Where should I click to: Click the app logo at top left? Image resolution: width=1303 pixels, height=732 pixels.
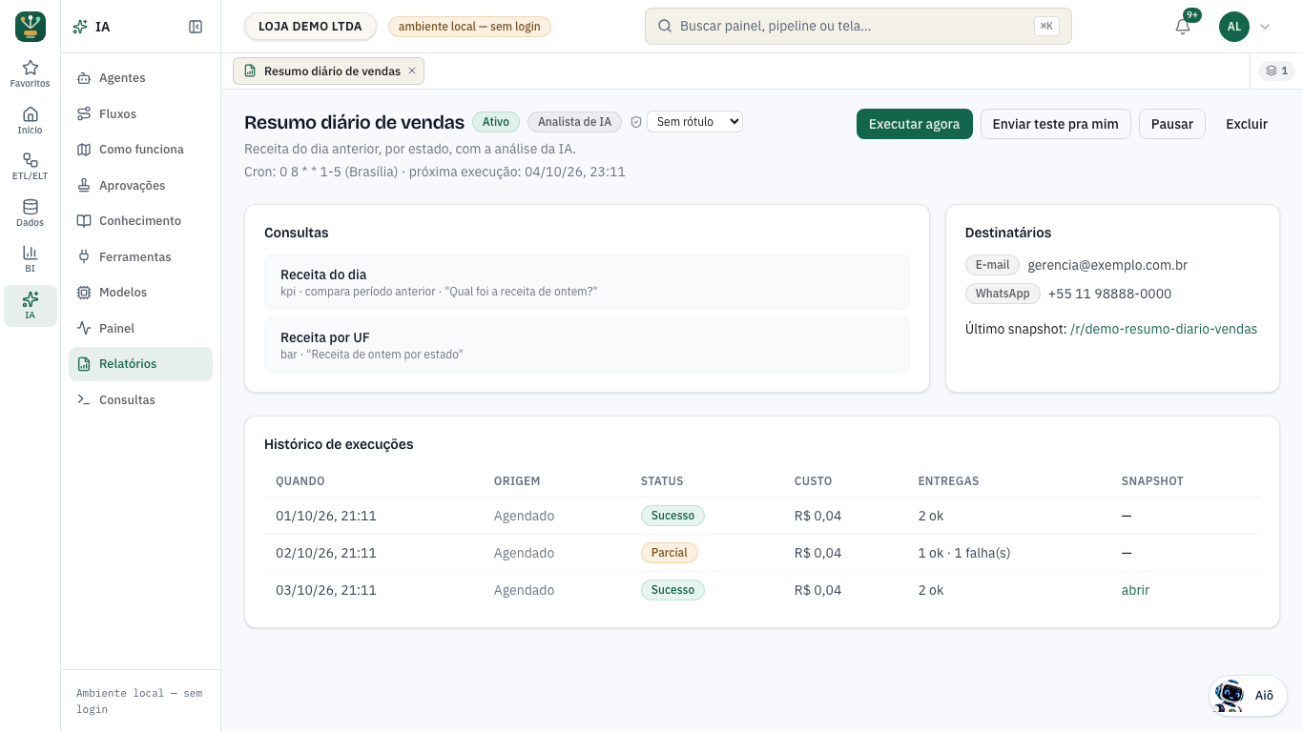(x=31, y=27)
